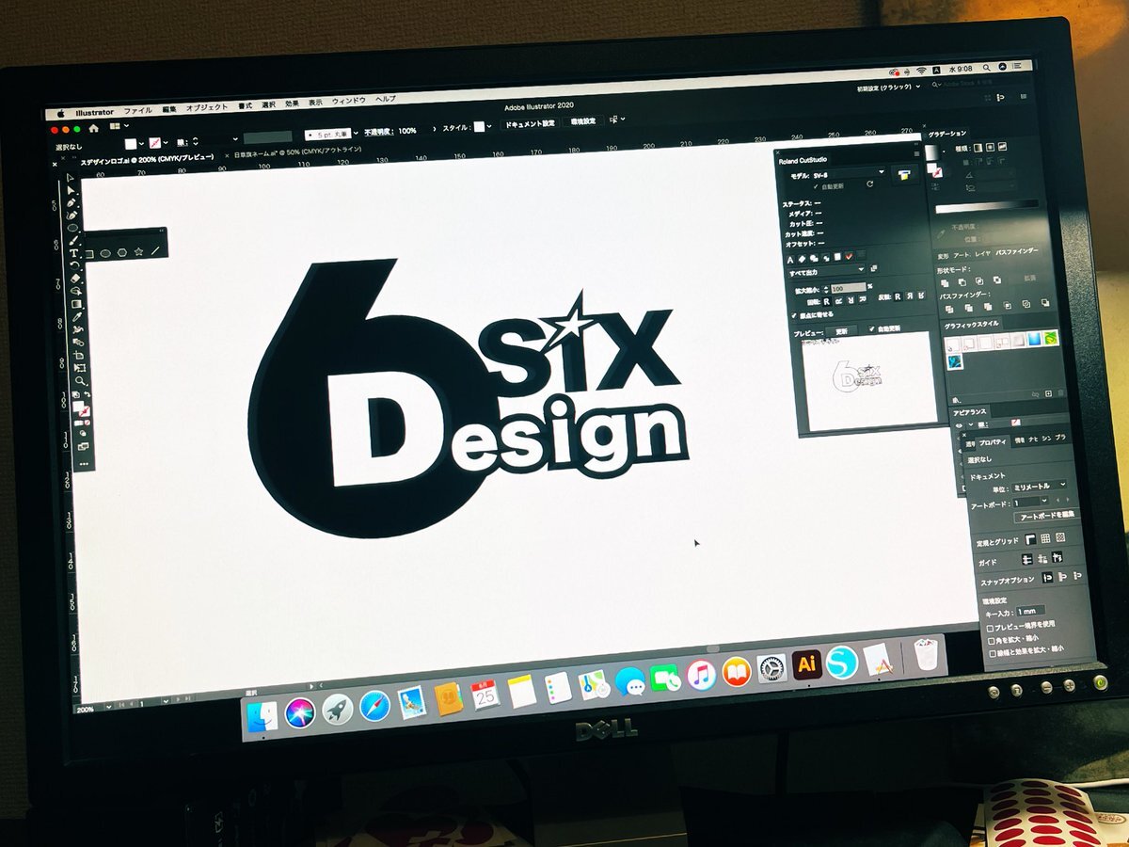This screenshot has height=847, width=1129.
Task: Click the 不透明度 link in control bar
Action: [x=379, y=131]
